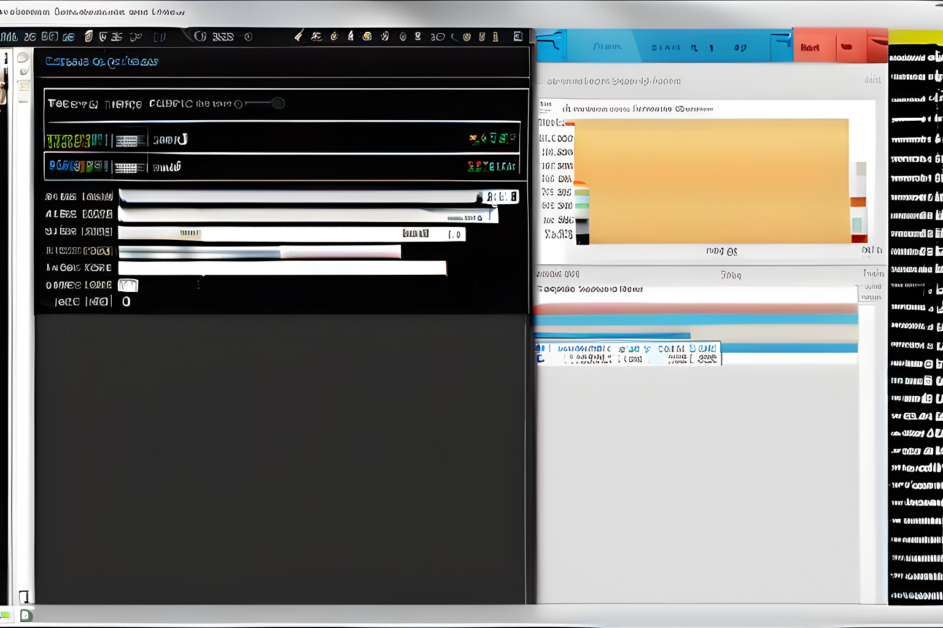The height and width of the screenshot is (628, 943).
Task: Click the lowest long white bar in the dark panel
Action: click(x=282, y=268)
